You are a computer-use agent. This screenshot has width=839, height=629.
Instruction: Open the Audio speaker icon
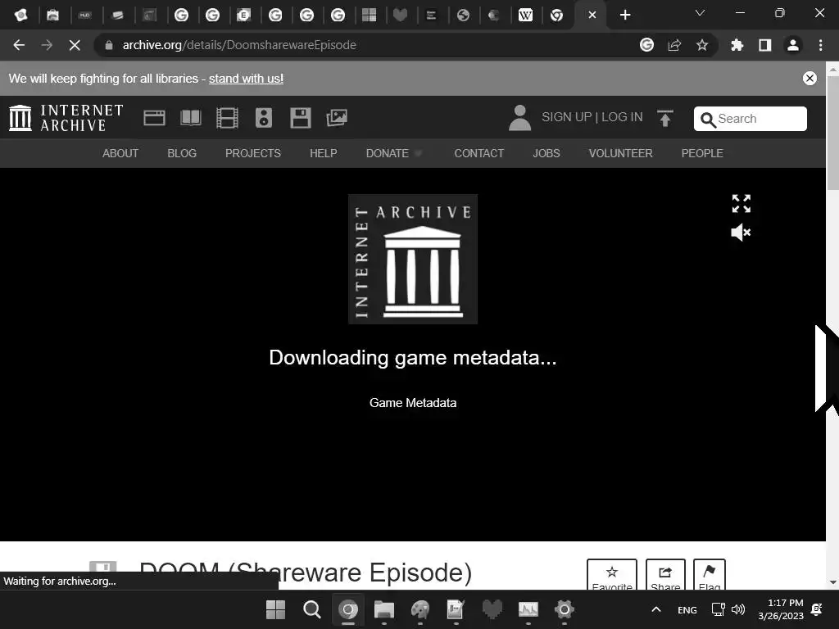click(x=264, y=118)
